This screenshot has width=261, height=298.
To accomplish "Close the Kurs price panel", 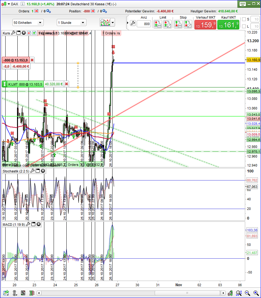I will 24,33.
